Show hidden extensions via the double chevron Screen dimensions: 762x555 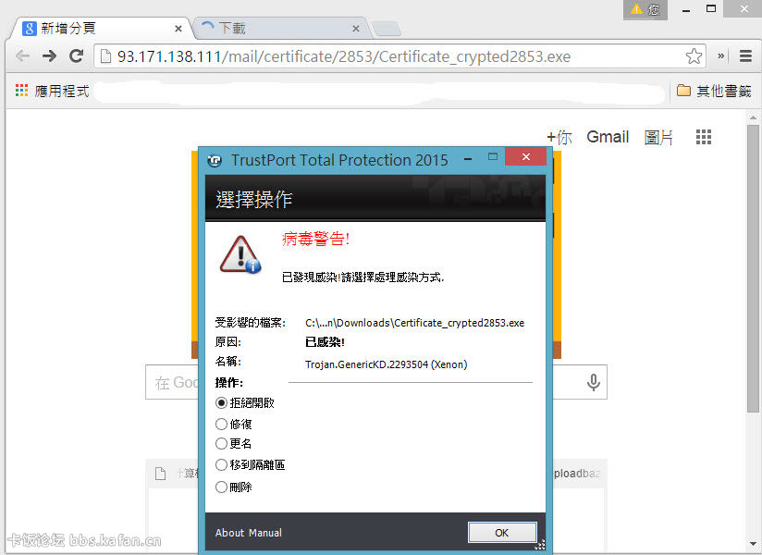pyautogui.click(x=721, y=56)
